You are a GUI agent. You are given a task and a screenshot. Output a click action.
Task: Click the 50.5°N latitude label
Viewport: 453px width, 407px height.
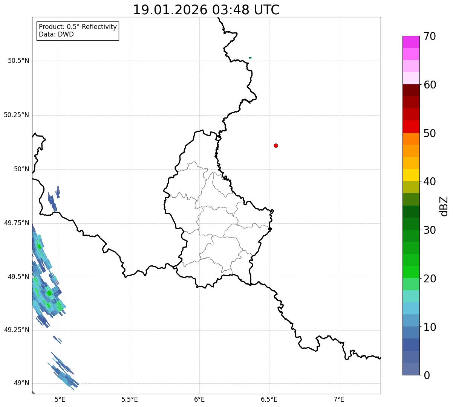[x=18, y=61]
